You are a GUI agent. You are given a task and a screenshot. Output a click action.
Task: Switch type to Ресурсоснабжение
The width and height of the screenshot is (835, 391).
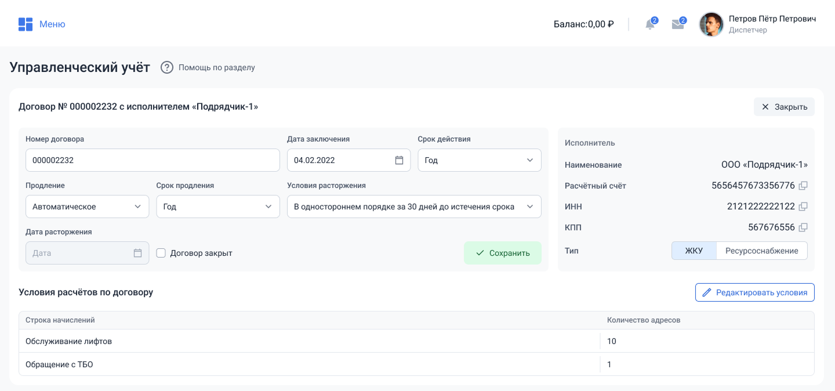761,251
